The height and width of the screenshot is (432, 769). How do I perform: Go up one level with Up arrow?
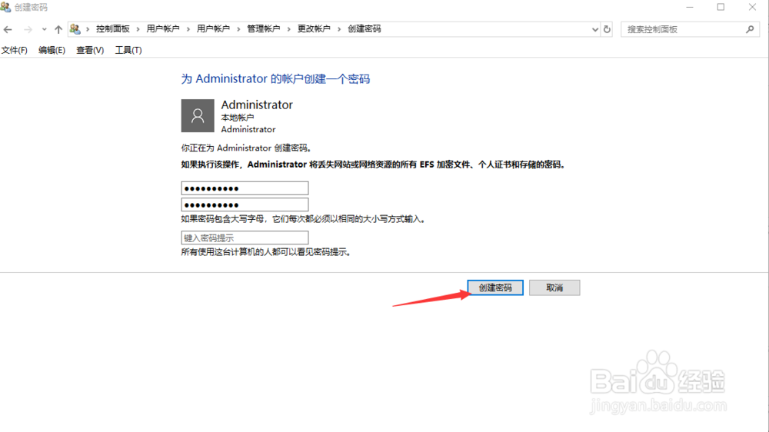click(x=58, y=29)
